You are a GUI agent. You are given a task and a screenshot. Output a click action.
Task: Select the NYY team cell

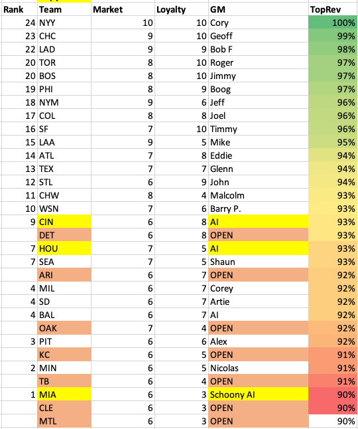click(64, 23)
